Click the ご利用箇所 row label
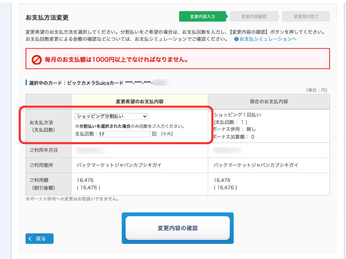Viewport: 346px width, 259px height. pos(41,165)
